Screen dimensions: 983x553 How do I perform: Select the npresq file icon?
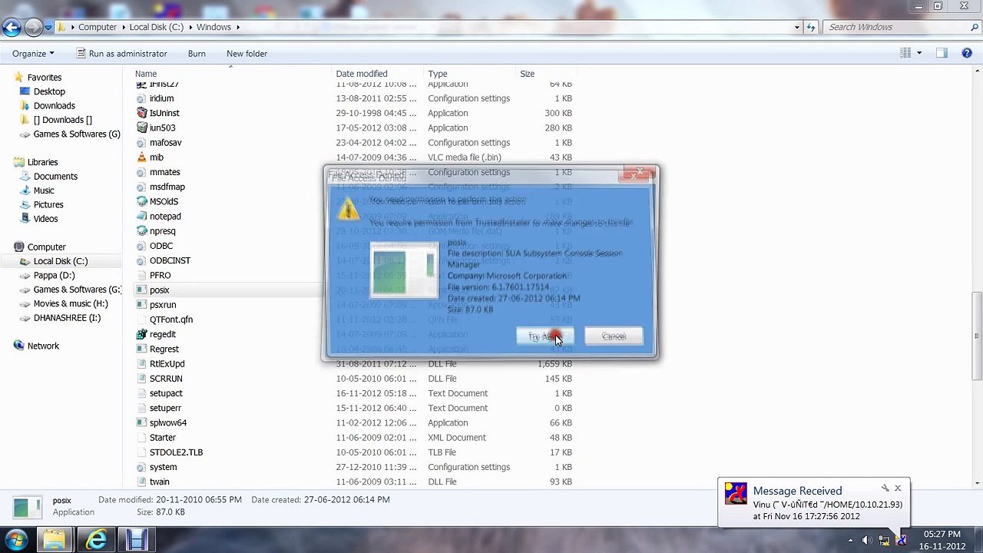141,231
